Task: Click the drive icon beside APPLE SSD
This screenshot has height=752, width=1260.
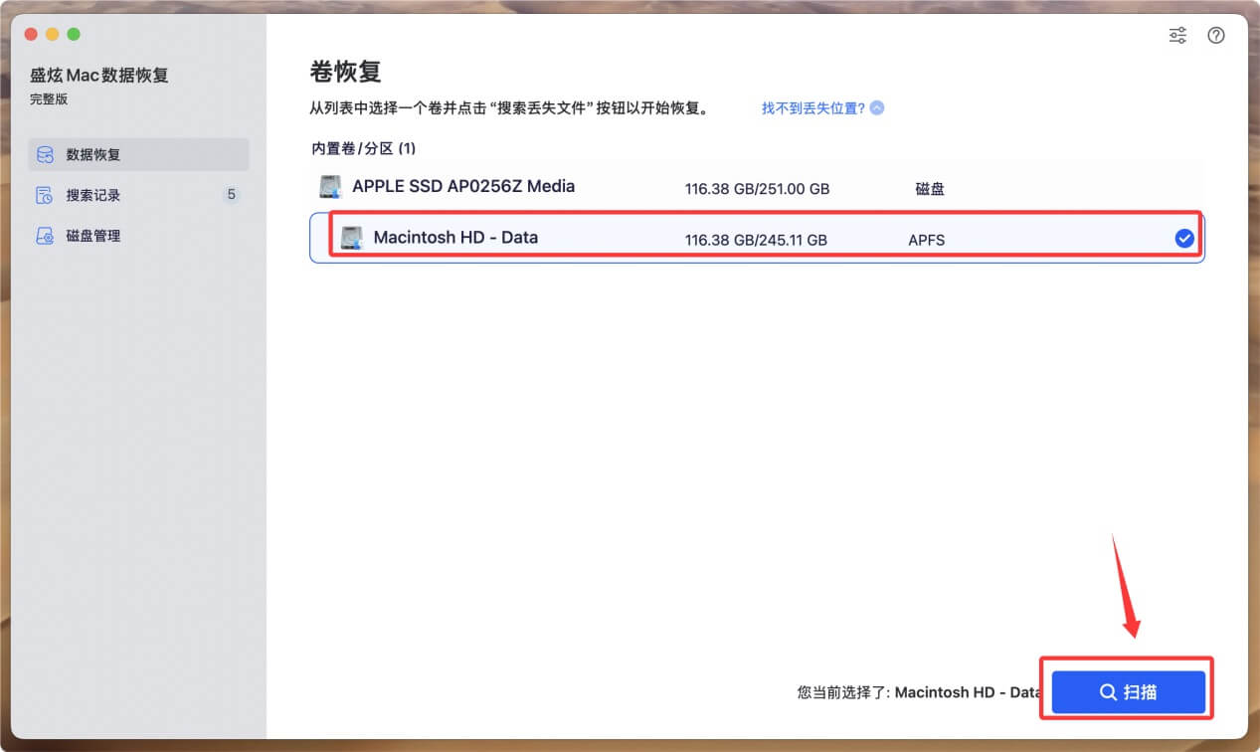Action: pos(328,186)
